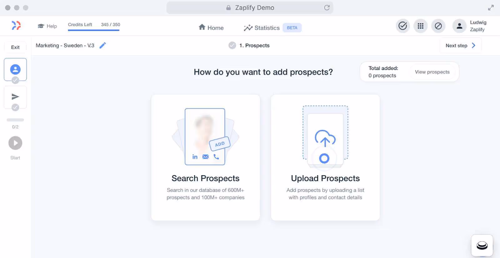Screen dimensions: 500x258
Task: Click the phone icon on profile card
Action: [216, 156]
